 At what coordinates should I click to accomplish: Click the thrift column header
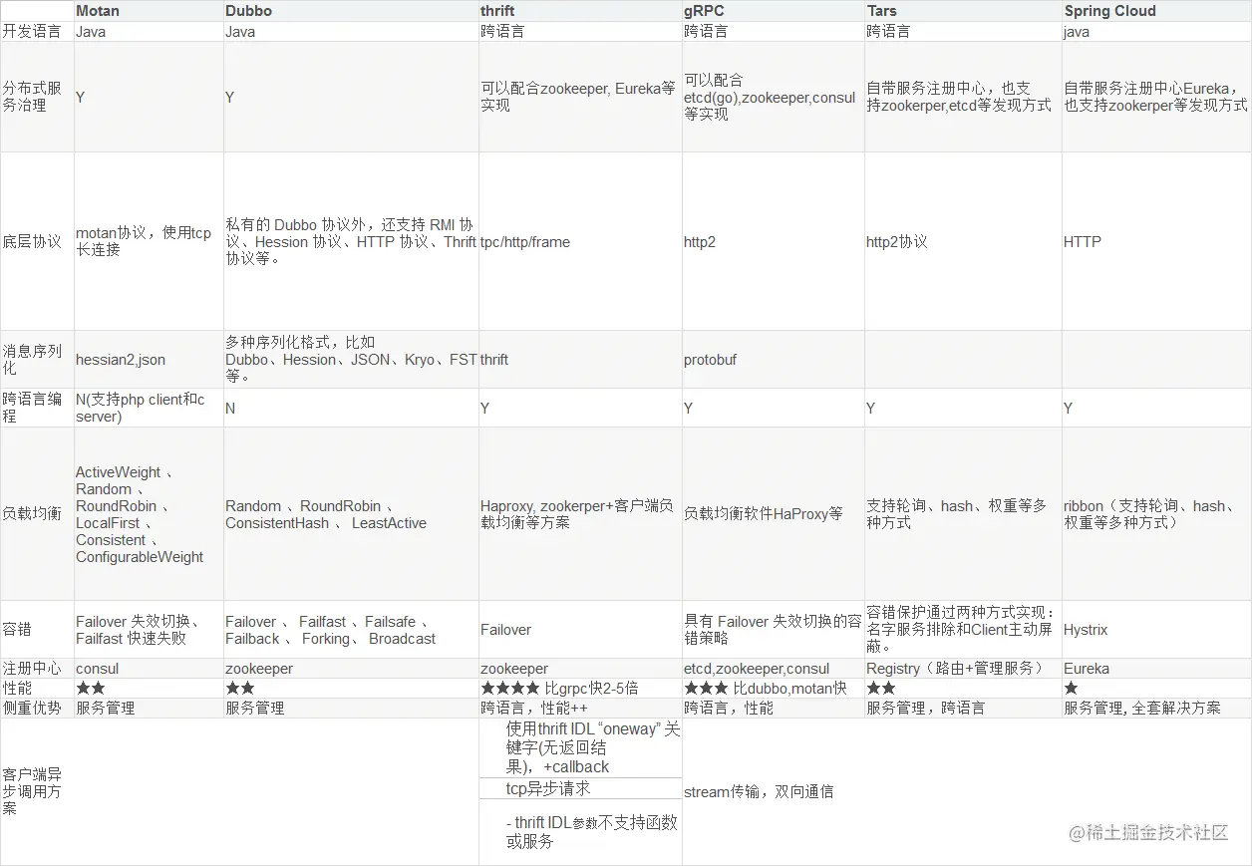click(x=497, y=11)
